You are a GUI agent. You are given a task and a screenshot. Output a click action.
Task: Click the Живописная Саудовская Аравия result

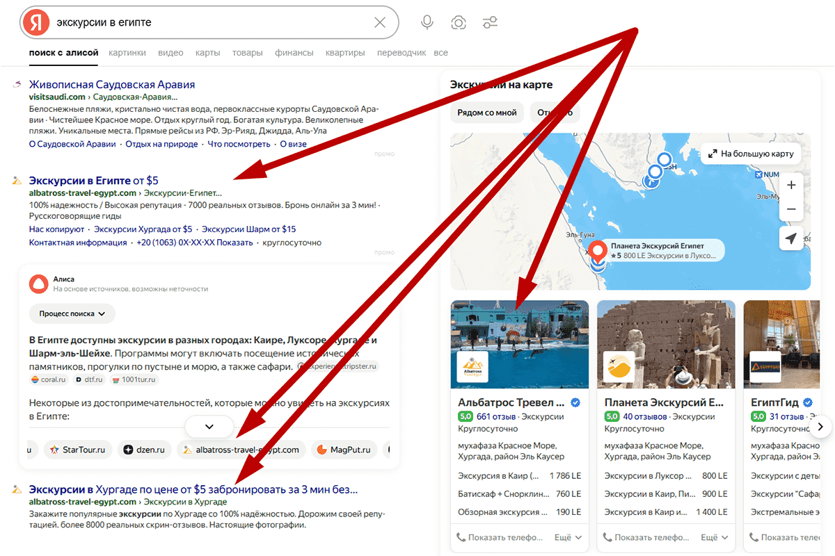click(111, 84)
